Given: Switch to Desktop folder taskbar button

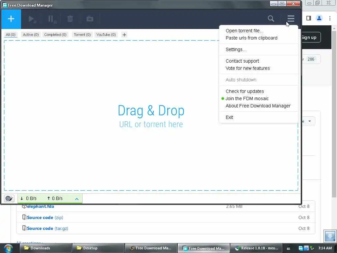Looking at the screenshot, I should tap(98, 248).
